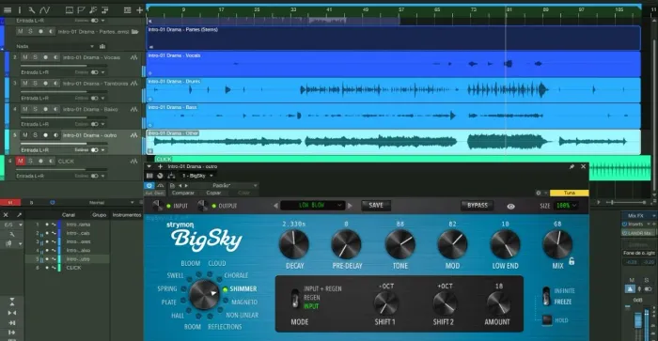This screenshot has width=658, height=341.
Task: Show automation with the curve icon in toolbar
Action: pos(44,9)
